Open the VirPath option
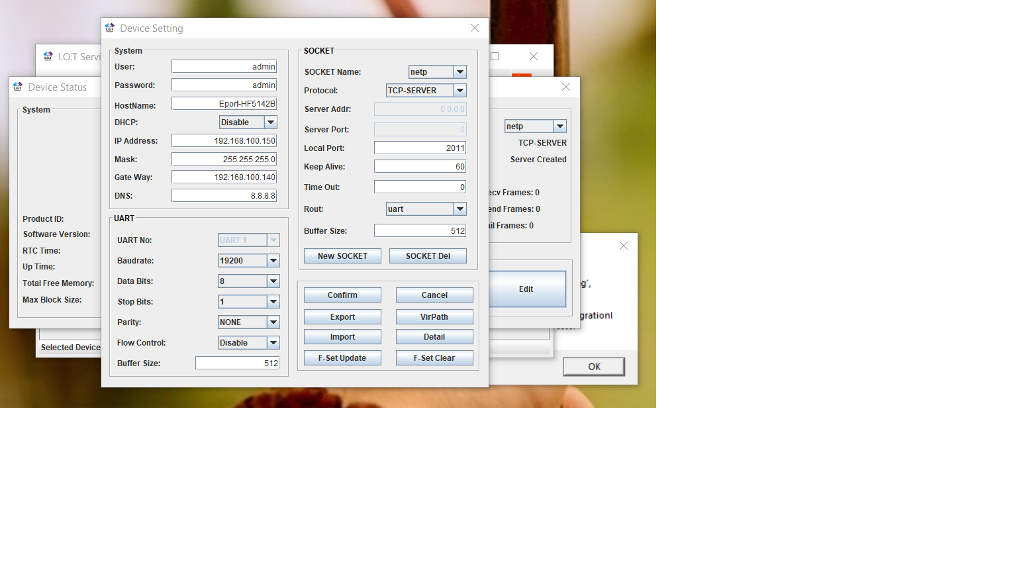Viewport: 1017px width, 572px height. pos(434,317)
